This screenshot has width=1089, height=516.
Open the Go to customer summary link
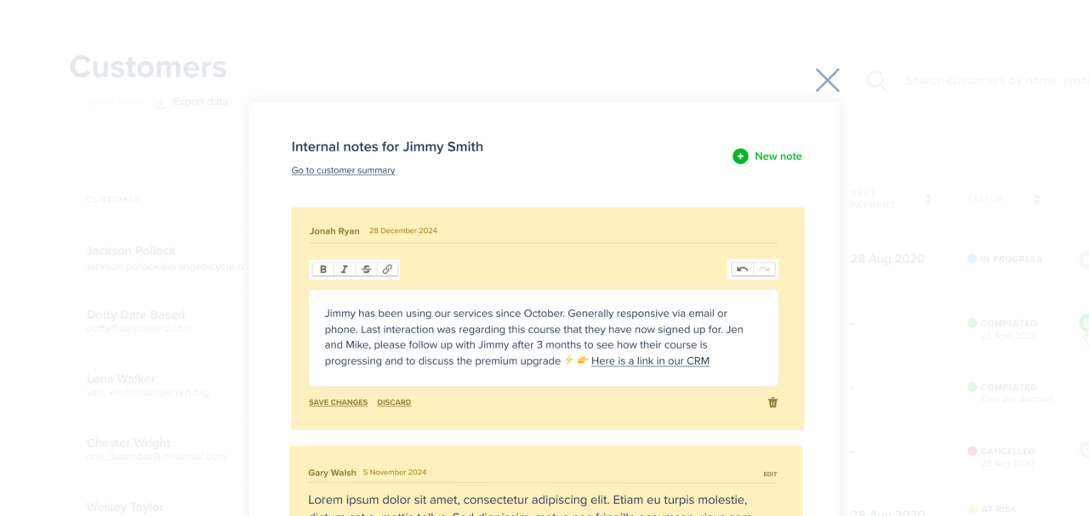click(343, 171)
